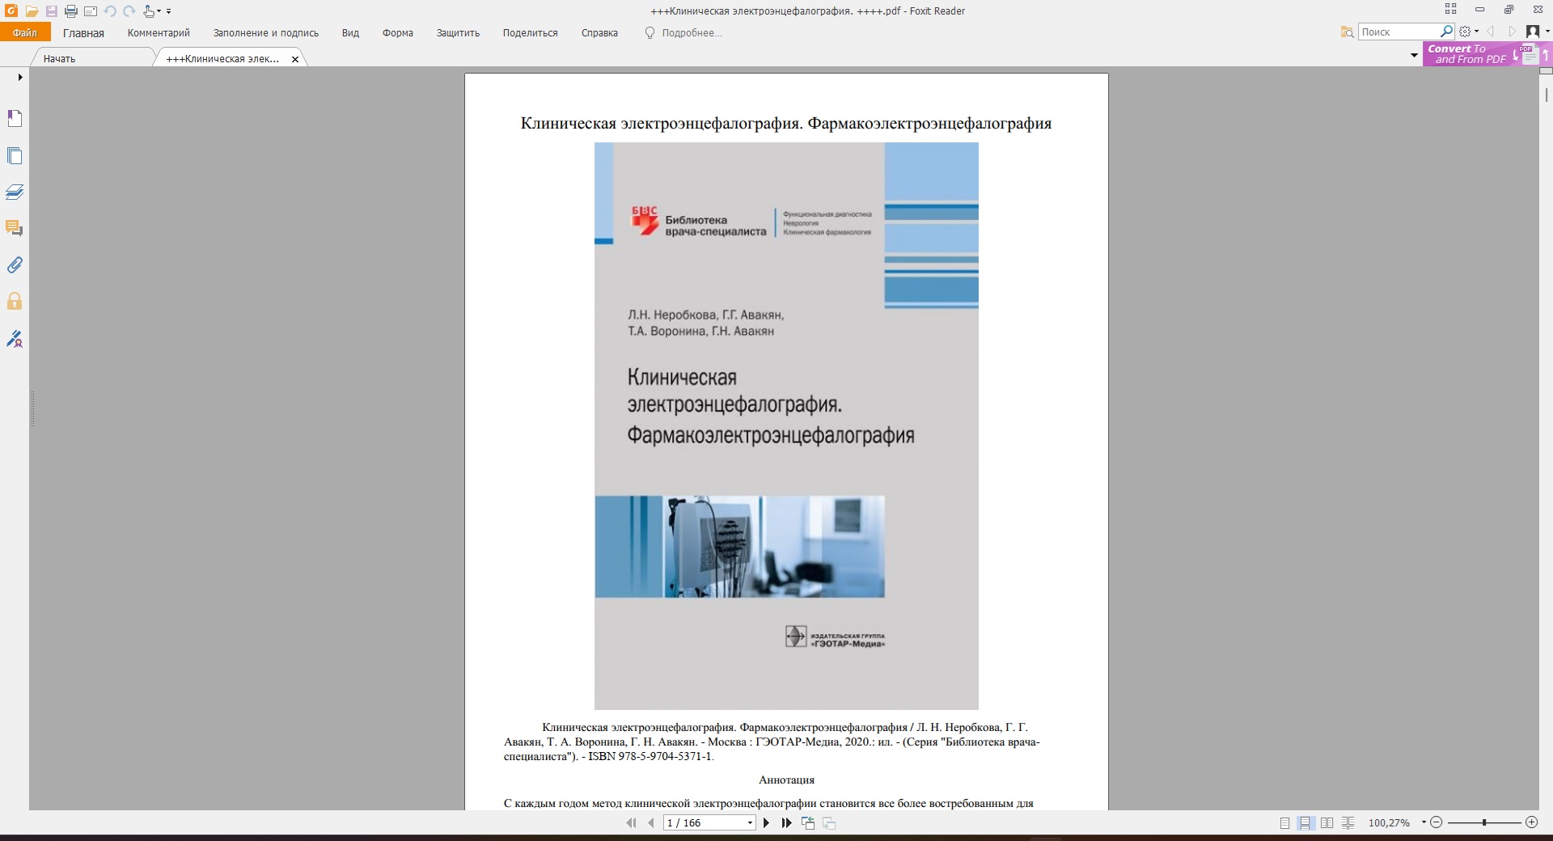This screenshot has width=1553, height=841.
Task: Open the layers panel icon
Action: tap(15, 192)
